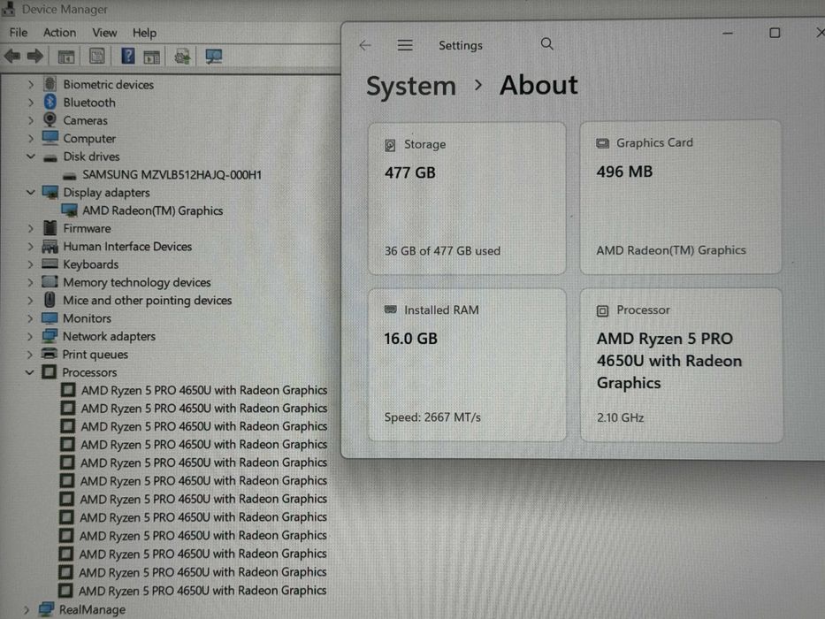Click the System breadcrumb link

(x=411, y=86)
